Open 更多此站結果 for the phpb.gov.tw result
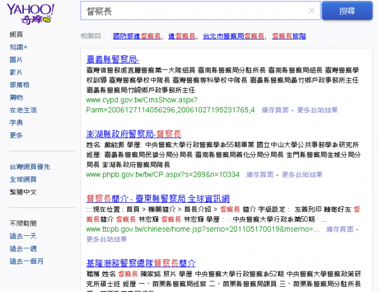This screenshot has height=292, width=379. point(302,174)
